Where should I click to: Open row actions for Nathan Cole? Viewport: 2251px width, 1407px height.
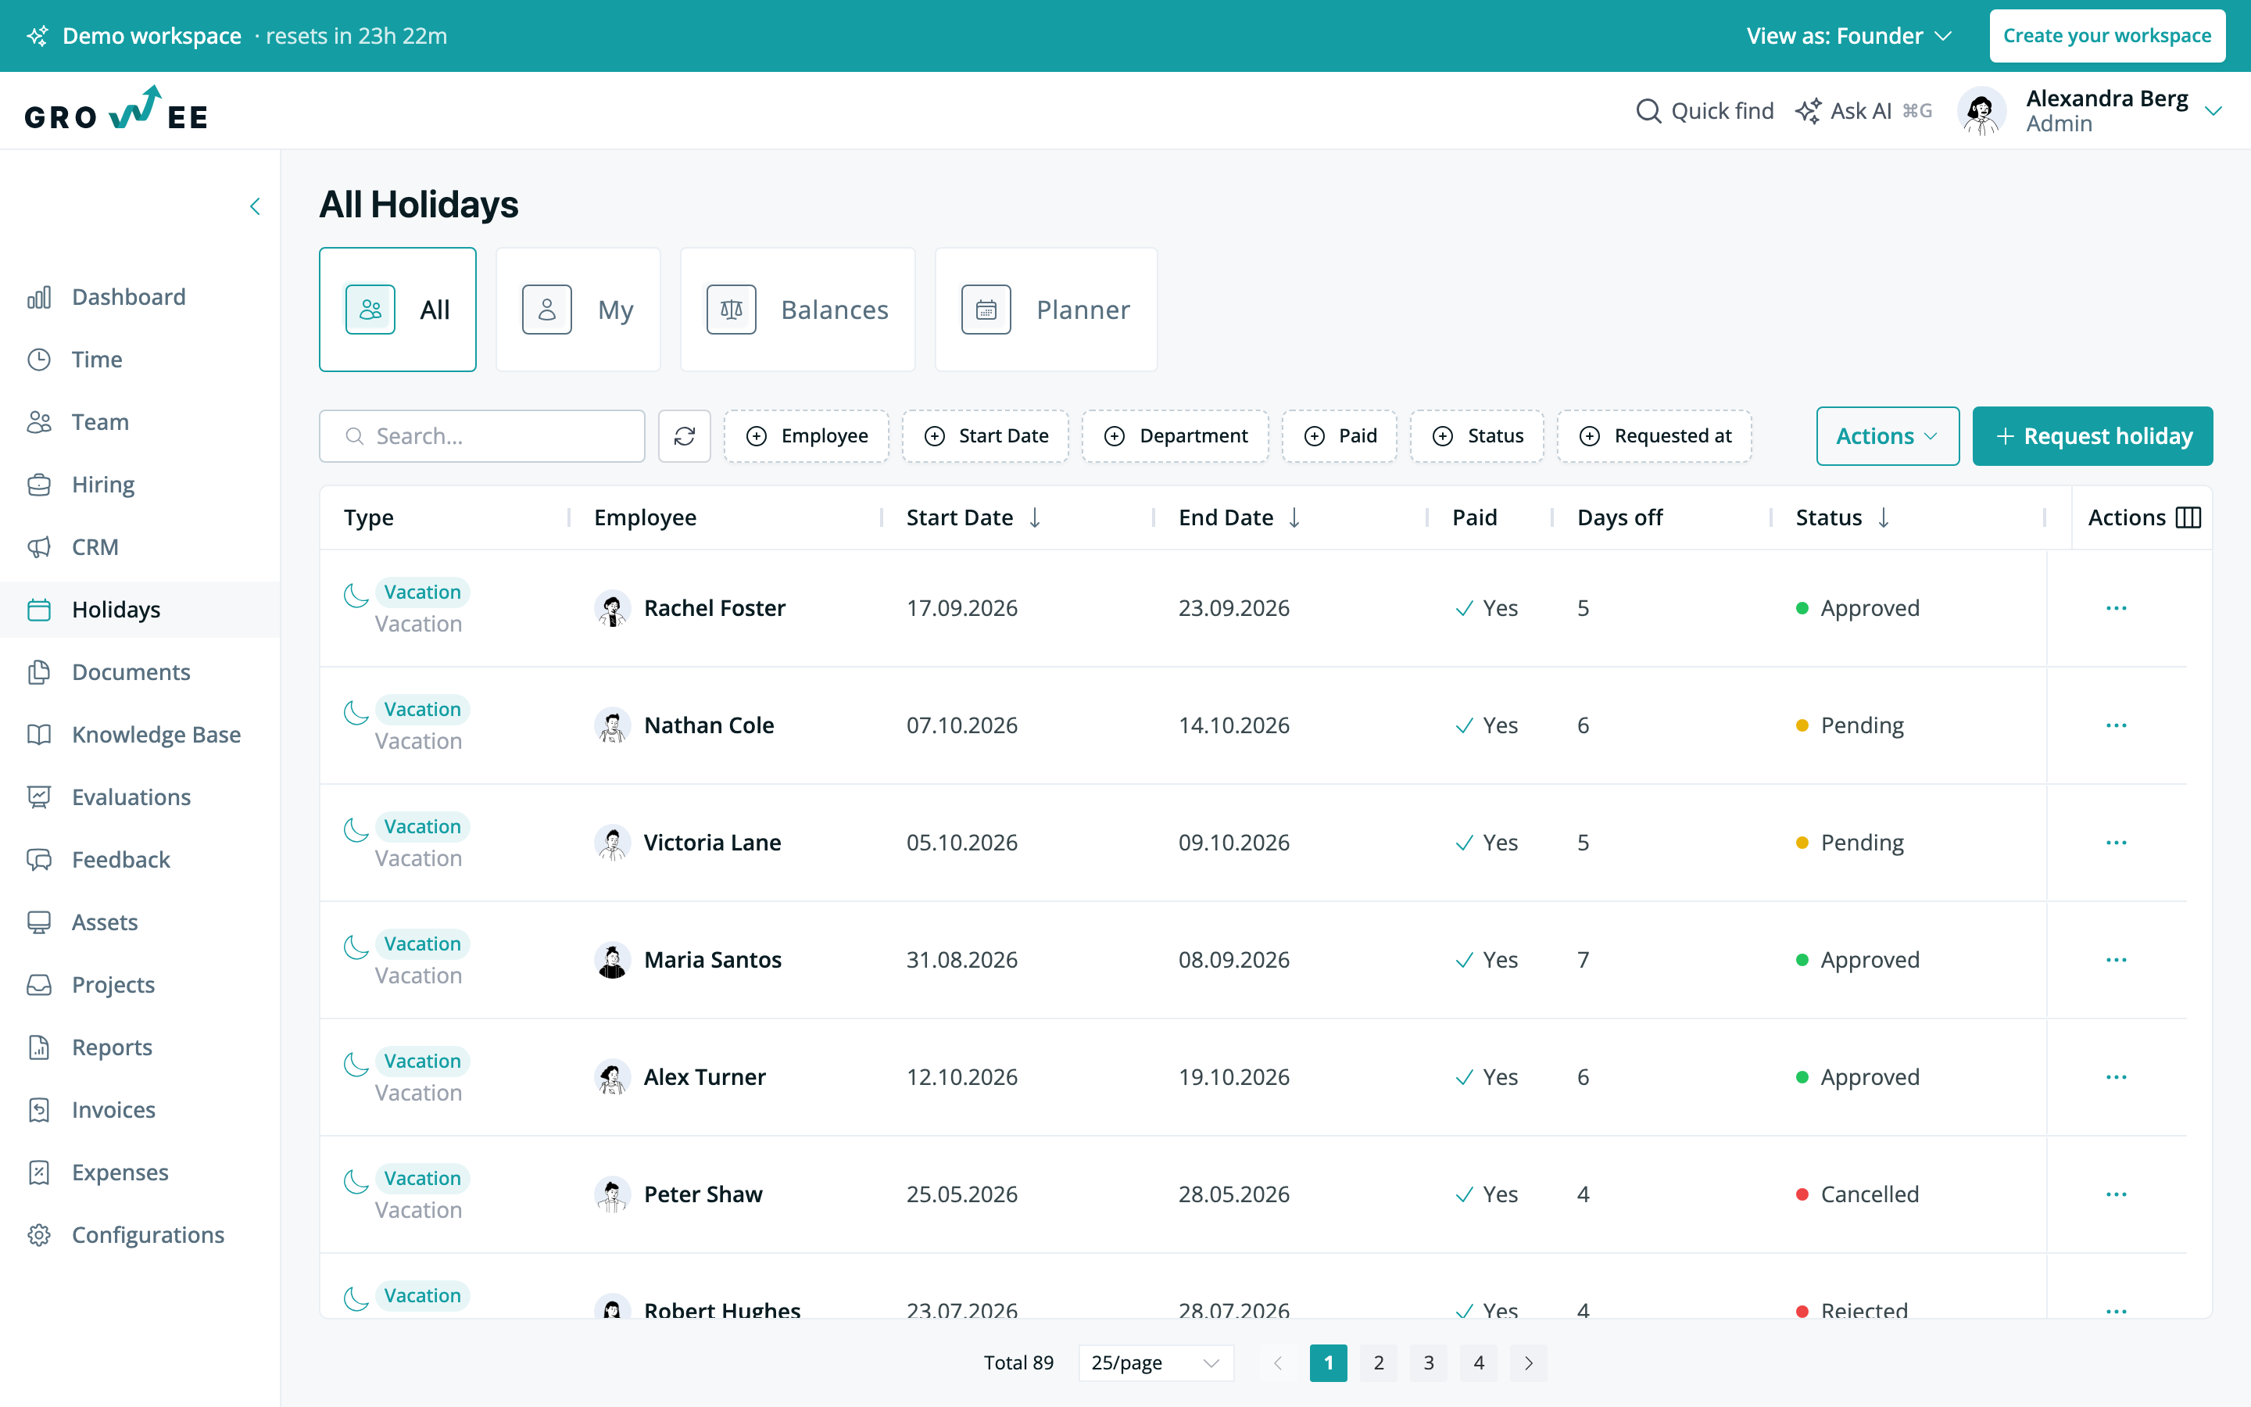click(2116, 725)
